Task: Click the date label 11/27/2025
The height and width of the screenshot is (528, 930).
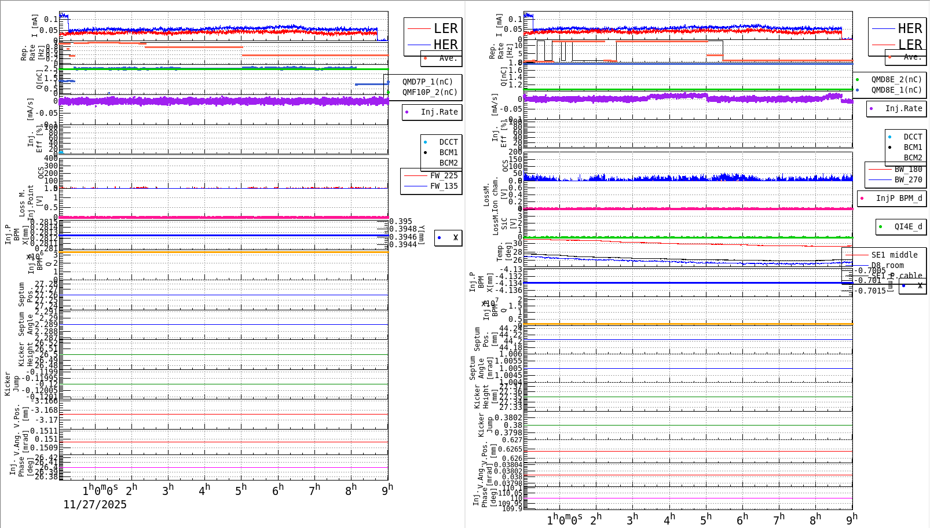Action: pyautogui.click(x=94, y=505)
